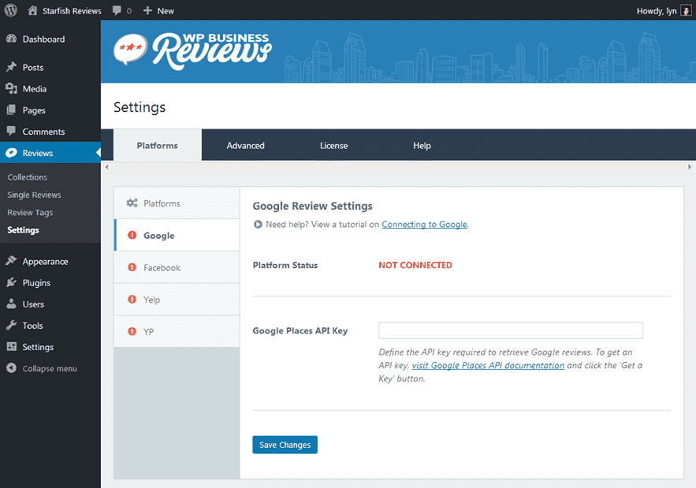This screenshot has width=696, height=488.
Task: Select the Yelp platform tab
Action: (x=177, y=300)
